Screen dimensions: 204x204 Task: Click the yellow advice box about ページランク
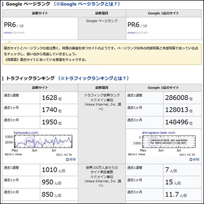pos(102,54)
